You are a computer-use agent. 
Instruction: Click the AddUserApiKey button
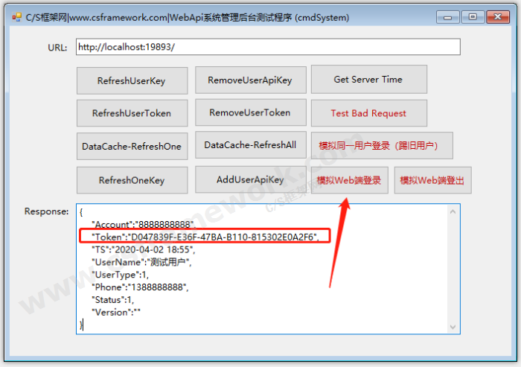[250, 179]
